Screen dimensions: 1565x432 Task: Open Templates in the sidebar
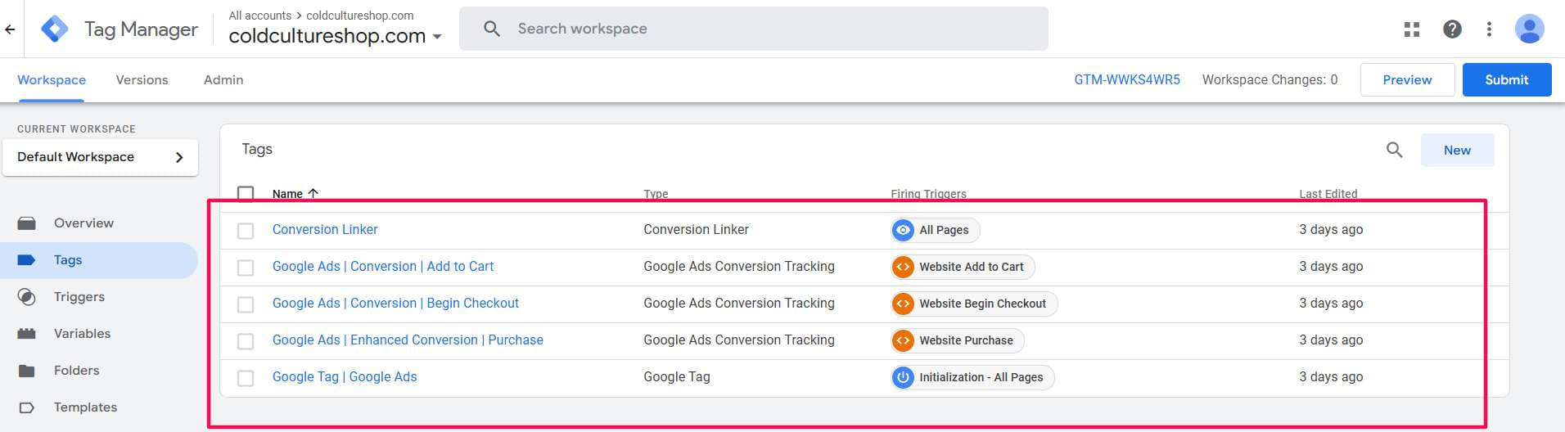coord(85,407)
